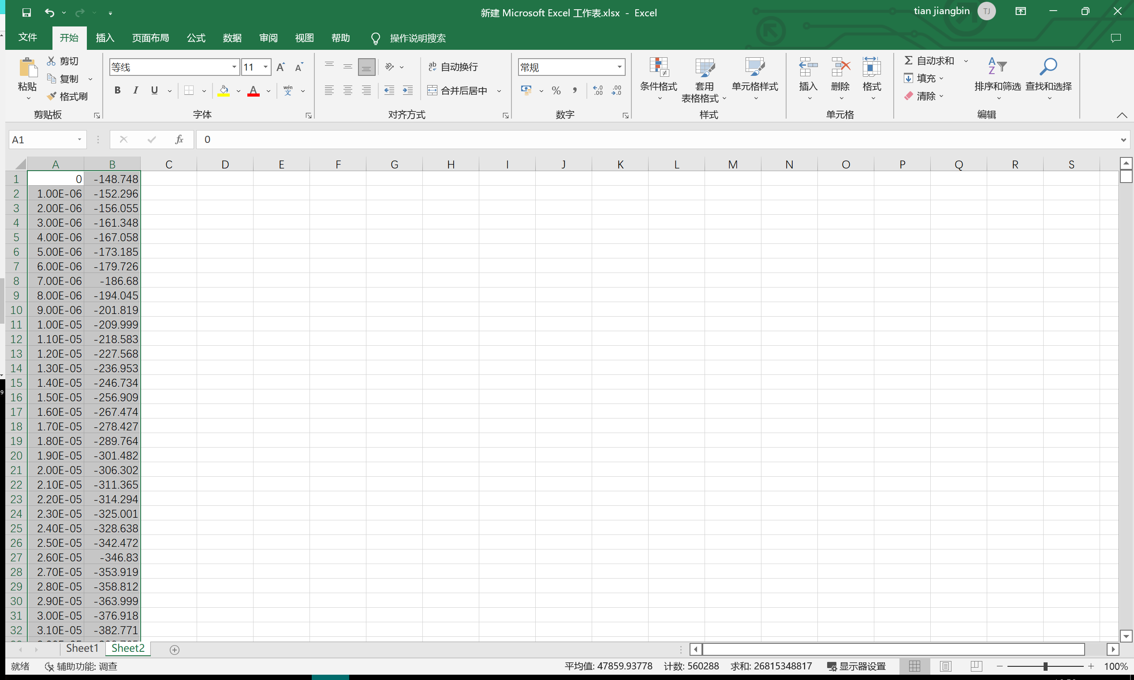Expand the formula bar chevron
The width and height of the screenshot is (1134, 680).
coord(1123,140)
